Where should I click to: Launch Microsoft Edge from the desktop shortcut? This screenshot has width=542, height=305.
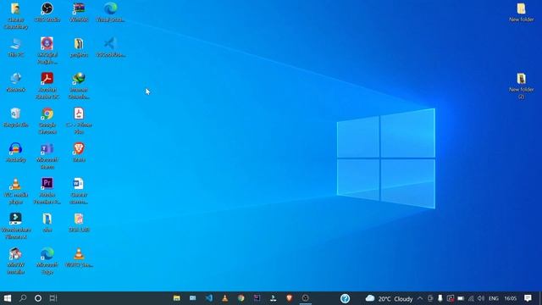click(47, 262)
